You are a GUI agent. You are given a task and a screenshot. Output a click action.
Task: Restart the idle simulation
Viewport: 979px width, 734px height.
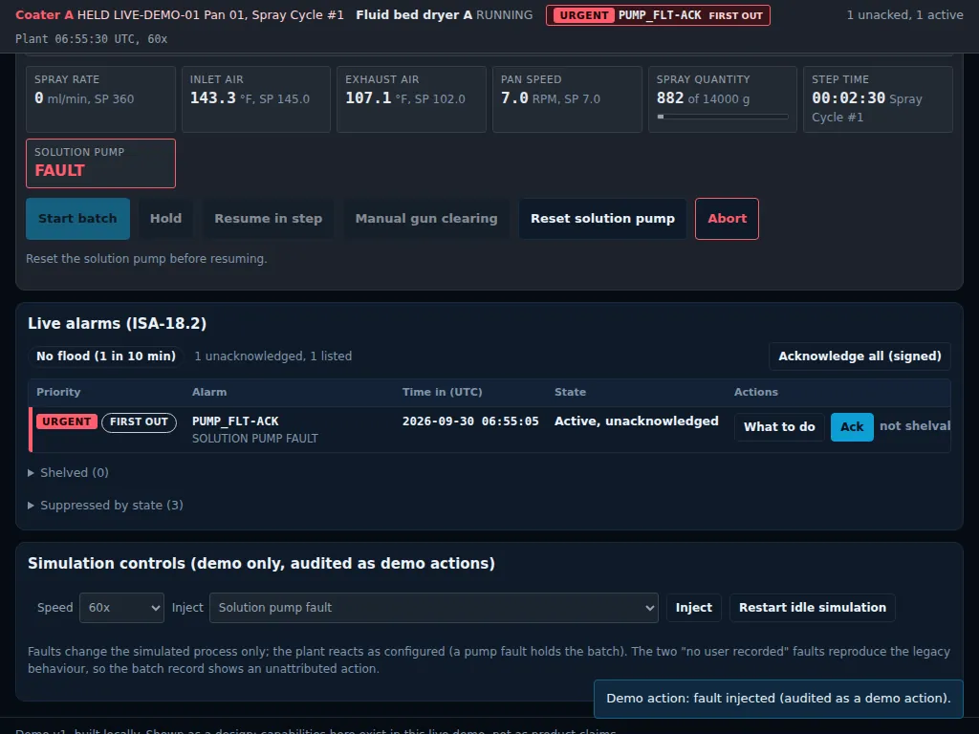pyautogui.click(x=813, y=607)
